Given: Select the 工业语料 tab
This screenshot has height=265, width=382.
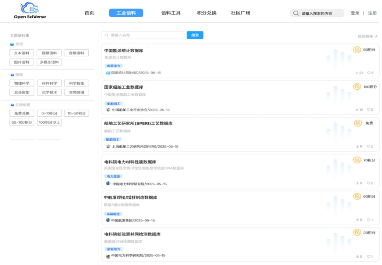Looking at the screenshot, I should (126, 13).
